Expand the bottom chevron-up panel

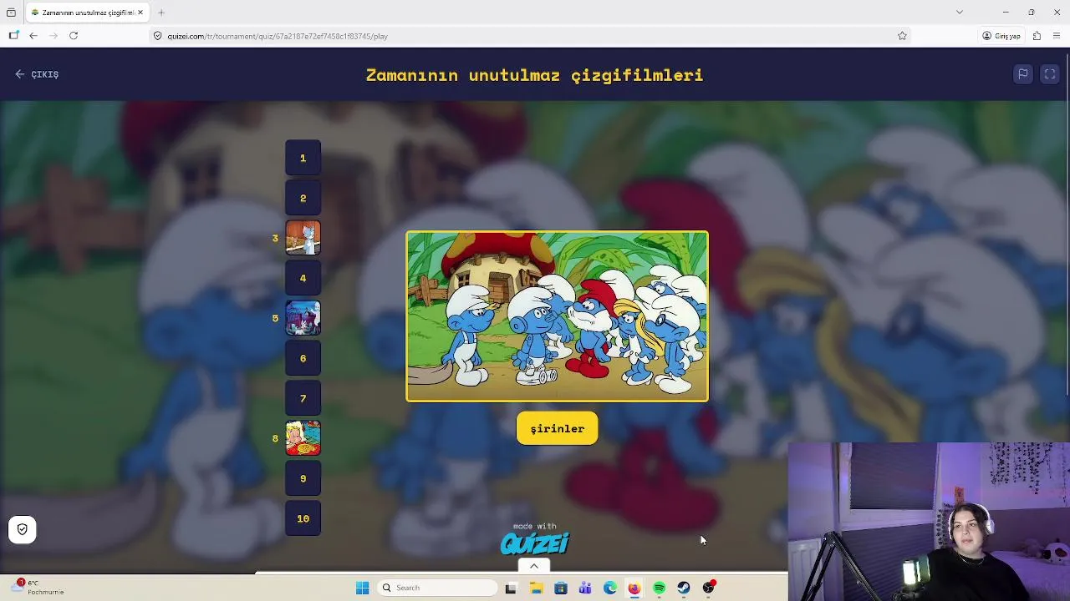click(x=533, y=566)
